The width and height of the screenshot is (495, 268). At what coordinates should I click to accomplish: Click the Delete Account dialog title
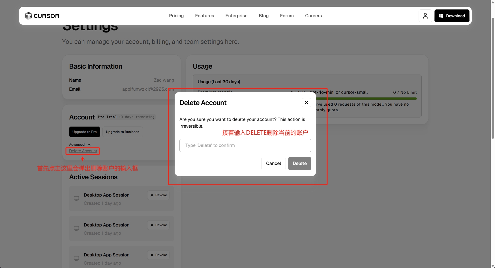(203, 103)
